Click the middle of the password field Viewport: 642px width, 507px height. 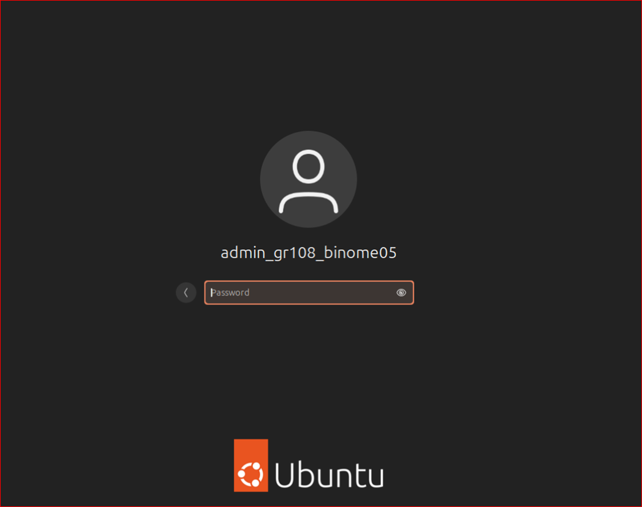[x=309, y=293]
